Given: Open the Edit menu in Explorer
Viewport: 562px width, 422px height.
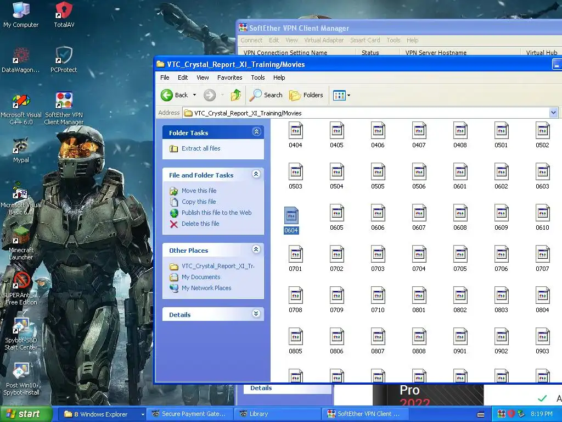Looking at the screenshot, I should (183, 77).
